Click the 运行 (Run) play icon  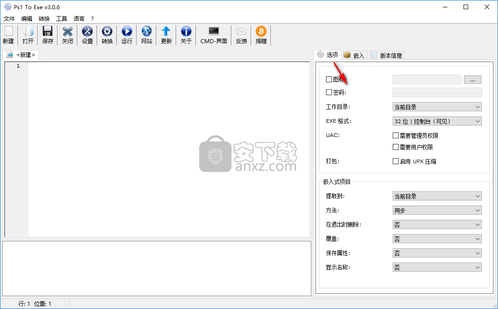pos(127,31)
